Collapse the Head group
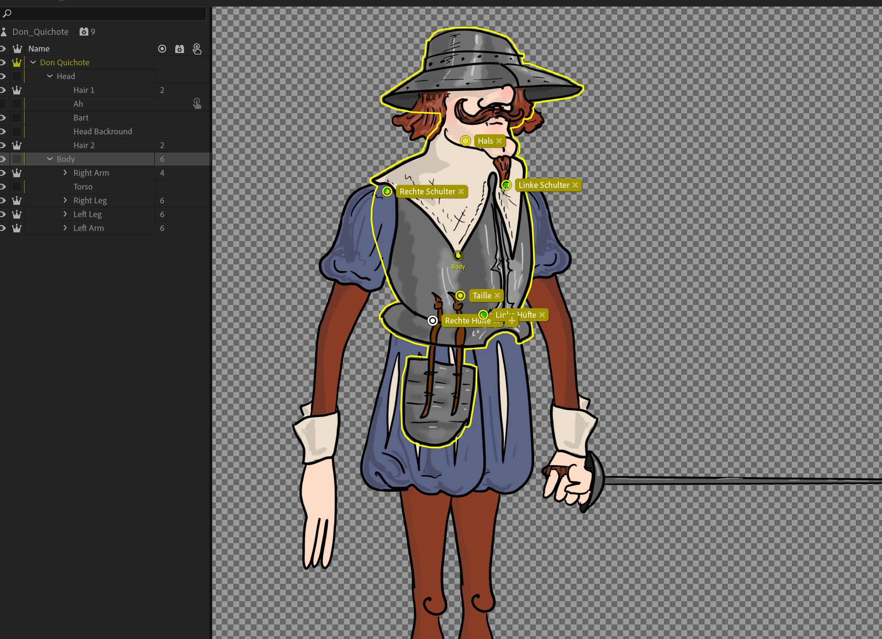The image size is (882, 639). pyautogui.click(x=50, y=76)
